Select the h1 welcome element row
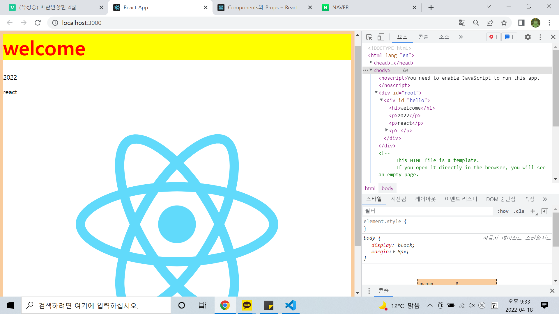 [x=412, y=108]
